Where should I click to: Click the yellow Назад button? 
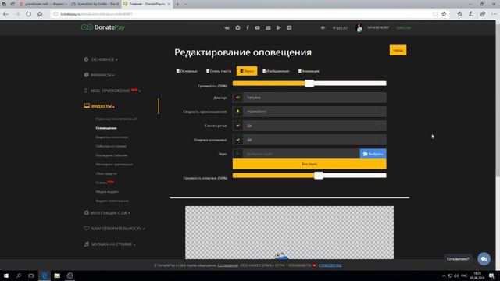(x=398, y=50)
